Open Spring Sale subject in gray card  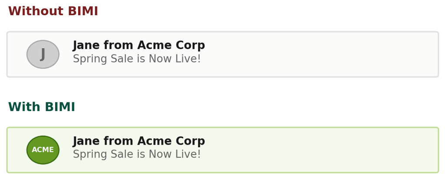pyautogui.click(x=137, y=59)
